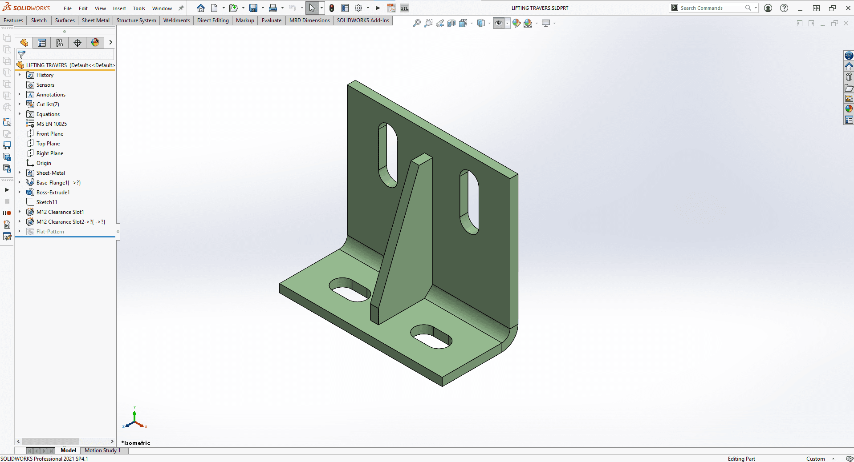Open the Appearances, Scenes and Decals pane

[849, 108]
